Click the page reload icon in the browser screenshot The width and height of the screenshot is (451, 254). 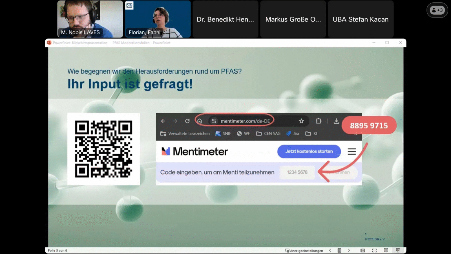click(x=187, y=121)
